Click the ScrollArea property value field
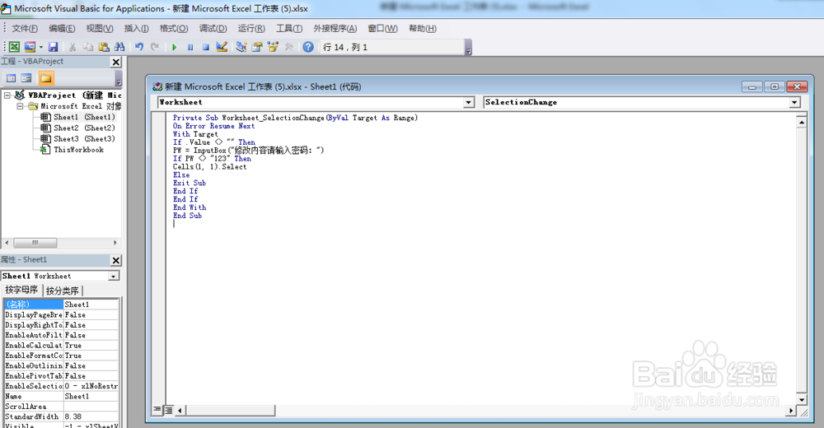Image resolution: width=824 pixels, height=428 pixels. [91, 407]
